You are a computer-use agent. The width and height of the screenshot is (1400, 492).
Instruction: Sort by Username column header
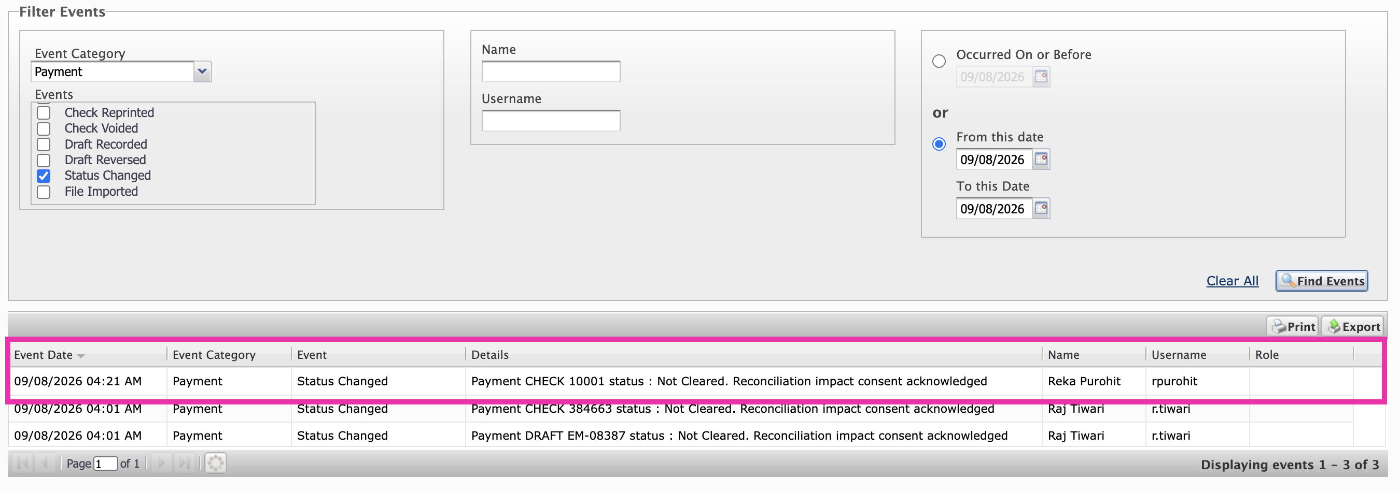(1197, 355)
